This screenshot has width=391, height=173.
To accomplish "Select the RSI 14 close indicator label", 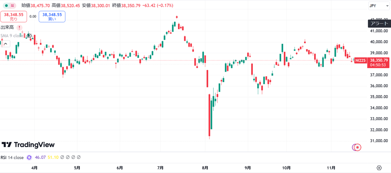I will click(x=12, y=157).
